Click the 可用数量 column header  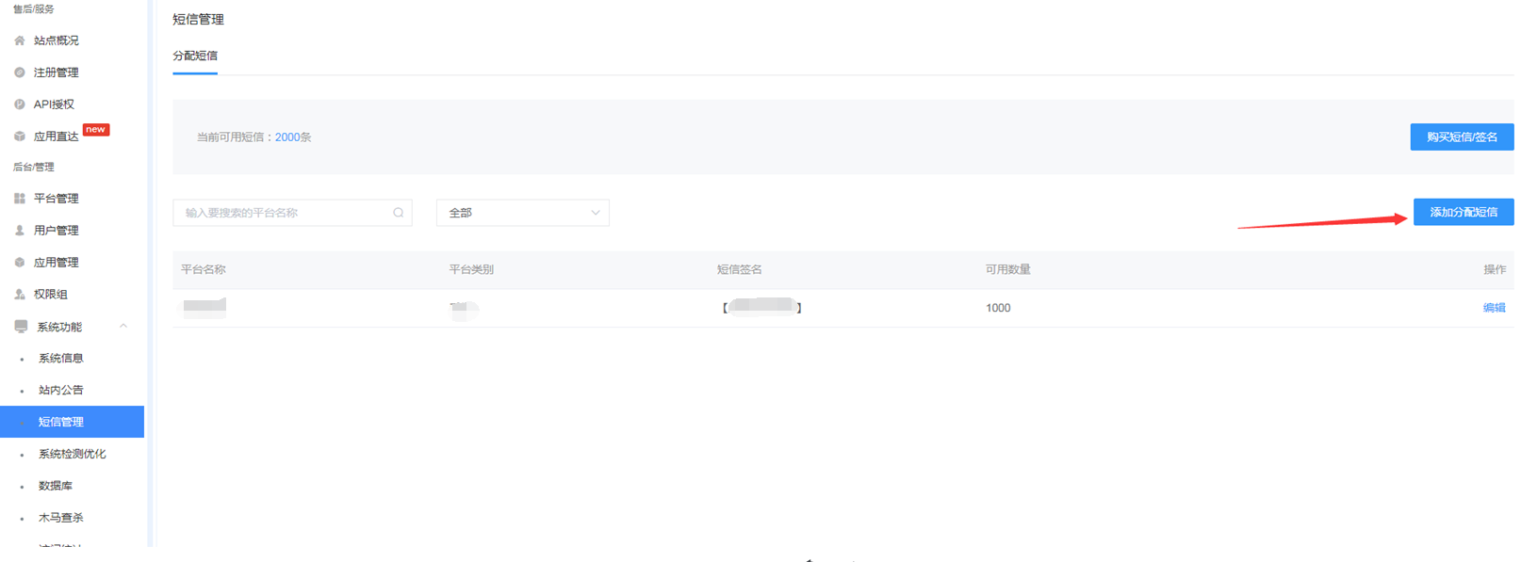tap(1008, 269)
